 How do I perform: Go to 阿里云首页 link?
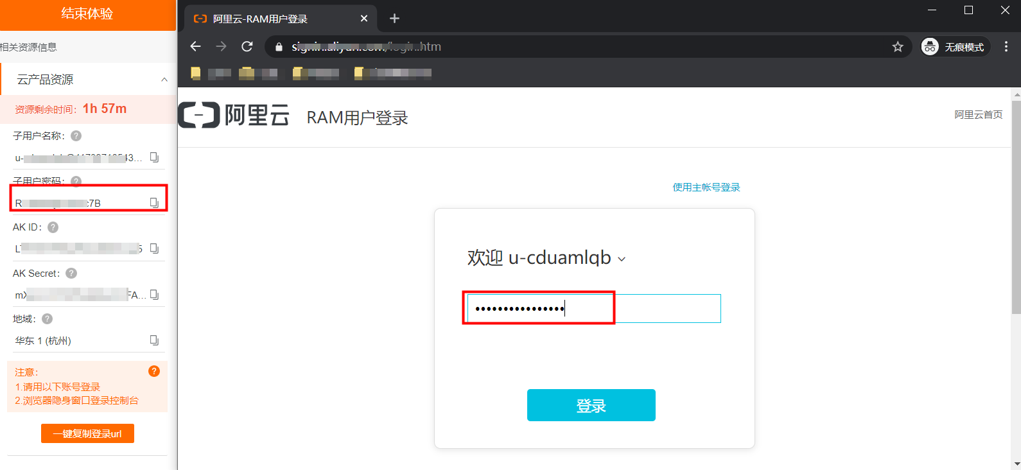click(978, 115)
